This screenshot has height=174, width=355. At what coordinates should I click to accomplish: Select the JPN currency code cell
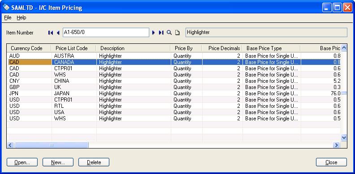click(x=30, y=93)
